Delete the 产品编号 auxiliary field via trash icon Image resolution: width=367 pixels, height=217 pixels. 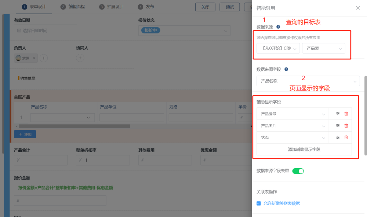pos(346,113)
